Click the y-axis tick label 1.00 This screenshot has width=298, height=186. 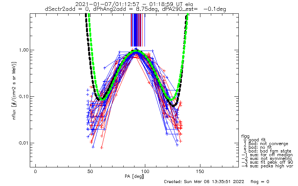pos(24,50)
